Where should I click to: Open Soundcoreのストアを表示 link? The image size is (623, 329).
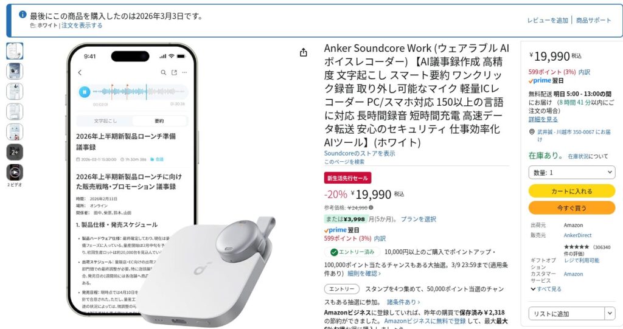coord(360,153)
